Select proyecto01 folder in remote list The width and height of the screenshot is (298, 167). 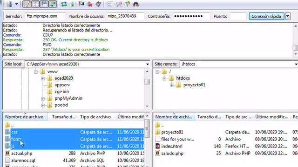click(226, 132)
